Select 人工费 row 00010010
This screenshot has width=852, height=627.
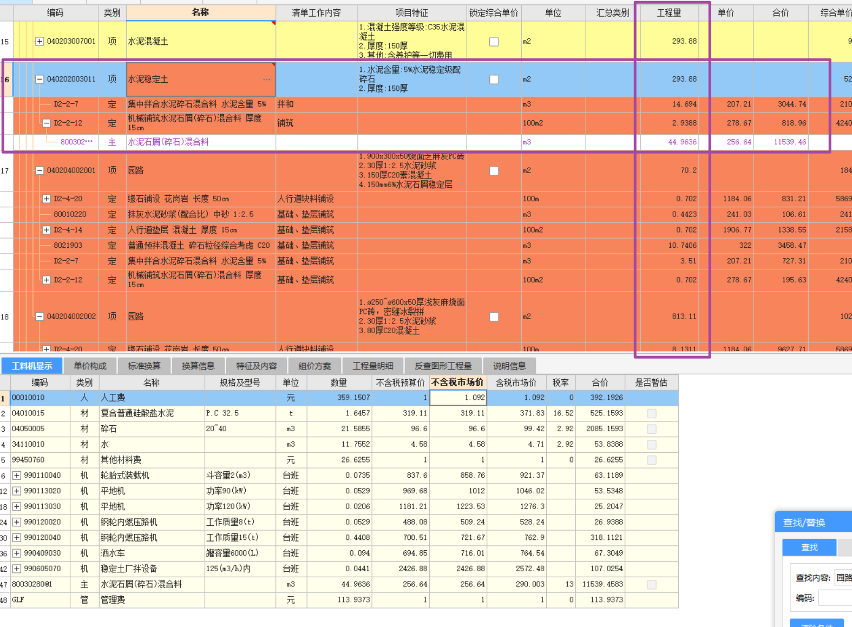click(x=339, y=398)
